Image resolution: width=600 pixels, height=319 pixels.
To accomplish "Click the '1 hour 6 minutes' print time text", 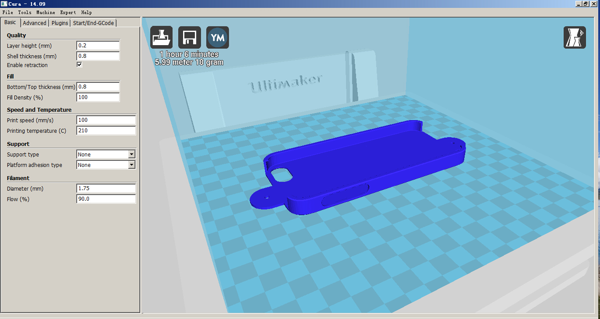I will (x=189, y=54).
